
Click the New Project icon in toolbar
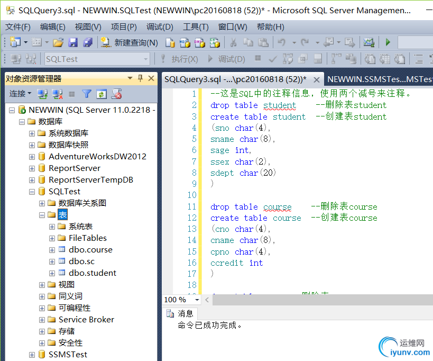click(15, 42)
